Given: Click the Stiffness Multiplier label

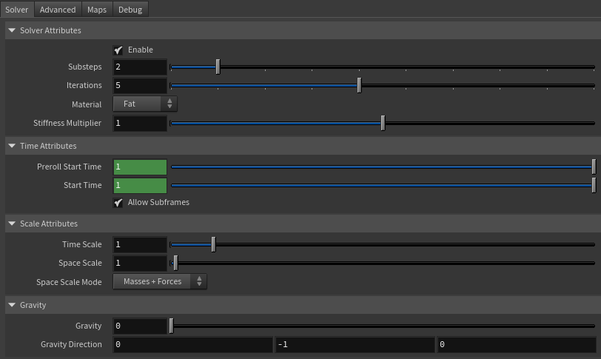Looking at the screenshot, I should (67, 123).
